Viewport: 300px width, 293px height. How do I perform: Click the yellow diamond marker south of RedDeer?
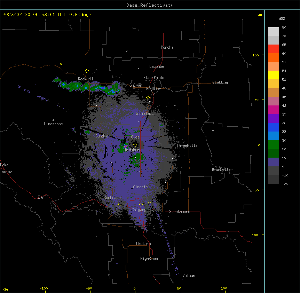148,98
